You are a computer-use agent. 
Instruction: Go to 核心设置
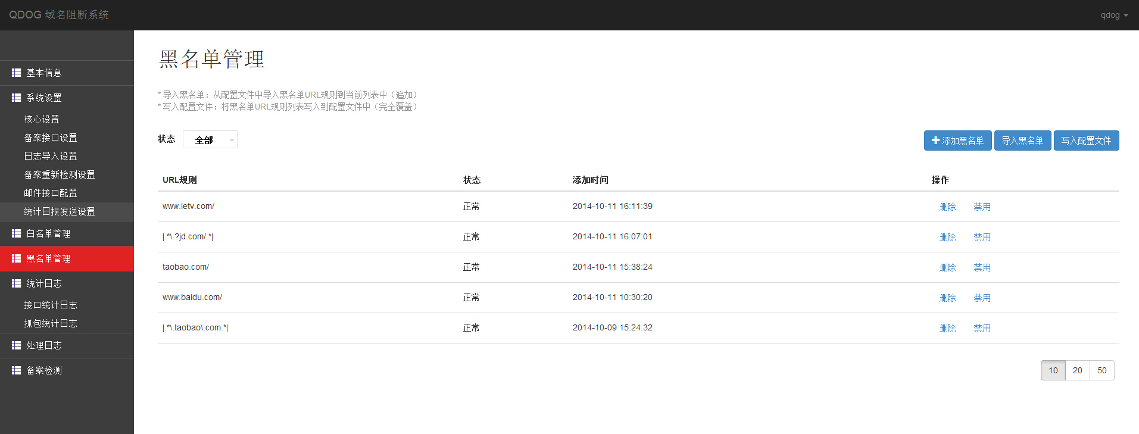click(42, 119)
